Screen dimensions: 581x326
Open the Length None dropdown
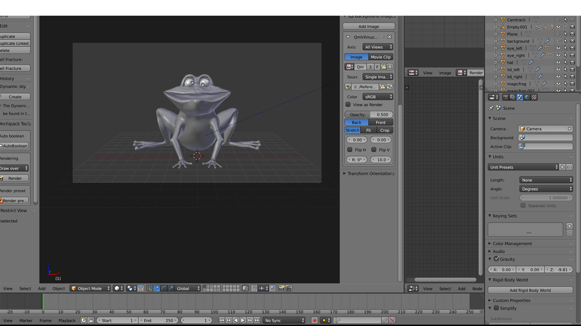click(x=546, y=180)
